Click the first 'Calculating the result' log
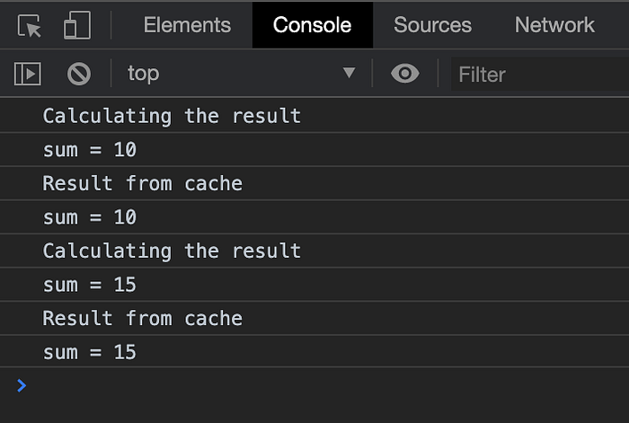This screenshot has width=629, height=423. tap(172, 116)
